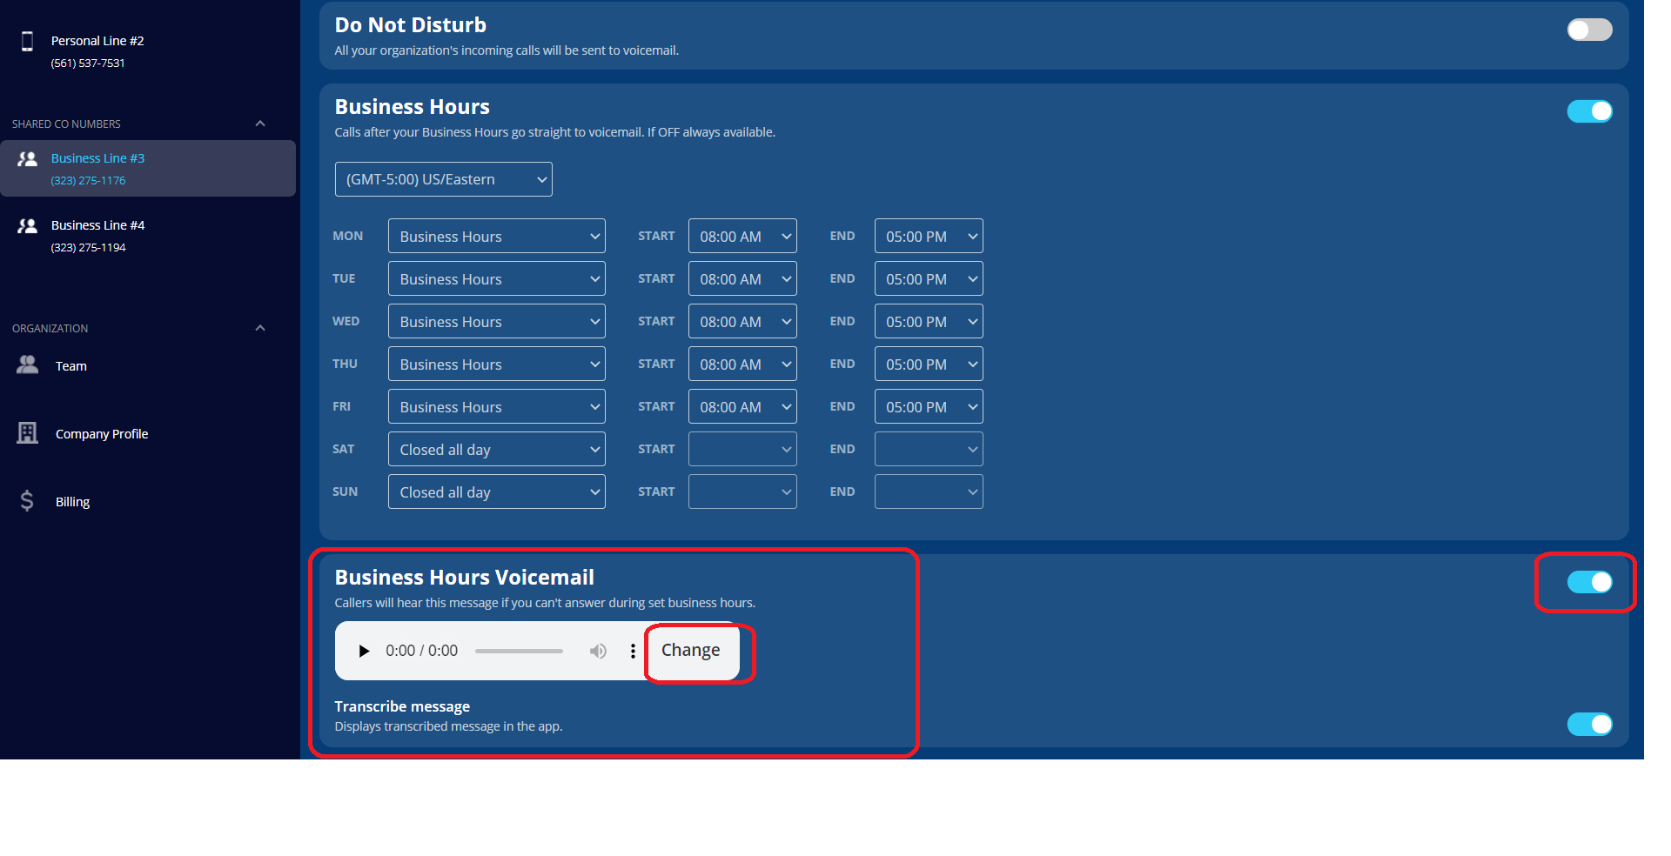Select Business Line #3 in sidebar

tap(148, 169)
